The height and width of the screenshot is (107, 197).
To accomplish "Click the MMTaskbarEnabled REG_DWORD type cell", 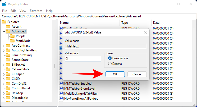I will (130, 84).
